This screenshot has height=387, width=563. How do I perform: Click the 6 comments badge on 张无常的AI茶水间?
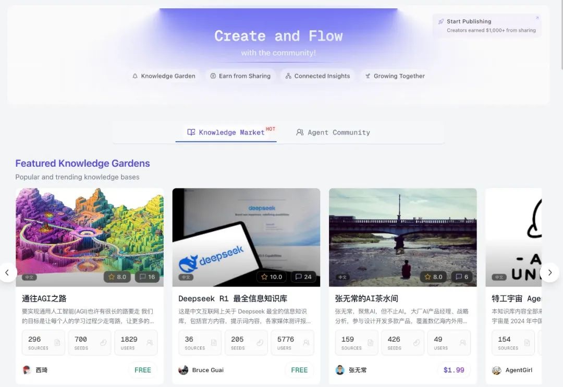[462, 277]
